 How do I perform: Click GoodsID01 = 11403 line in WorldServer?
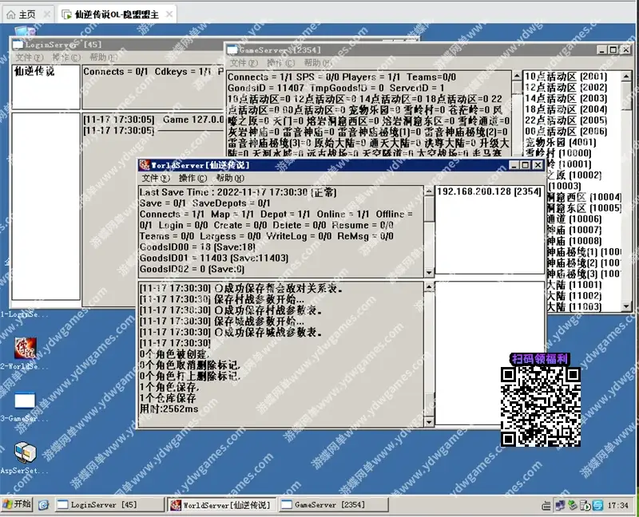[214, 258]
